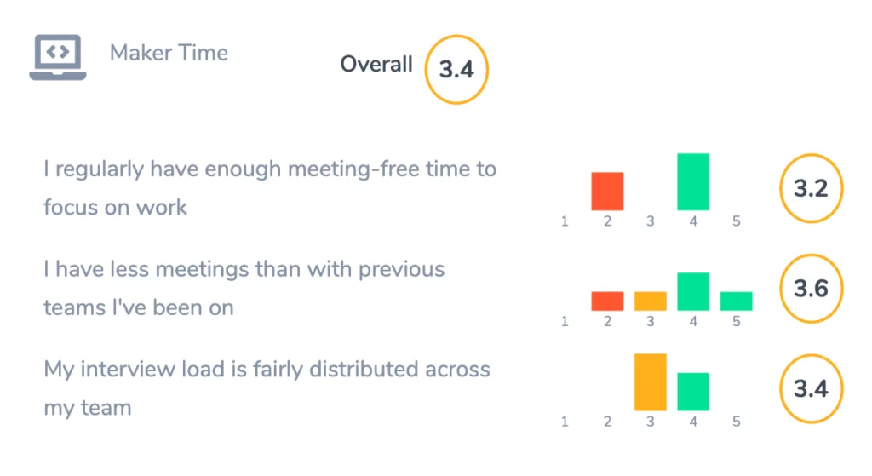
Task: Click the green bar for interview load
Action: tap(693, 392)
